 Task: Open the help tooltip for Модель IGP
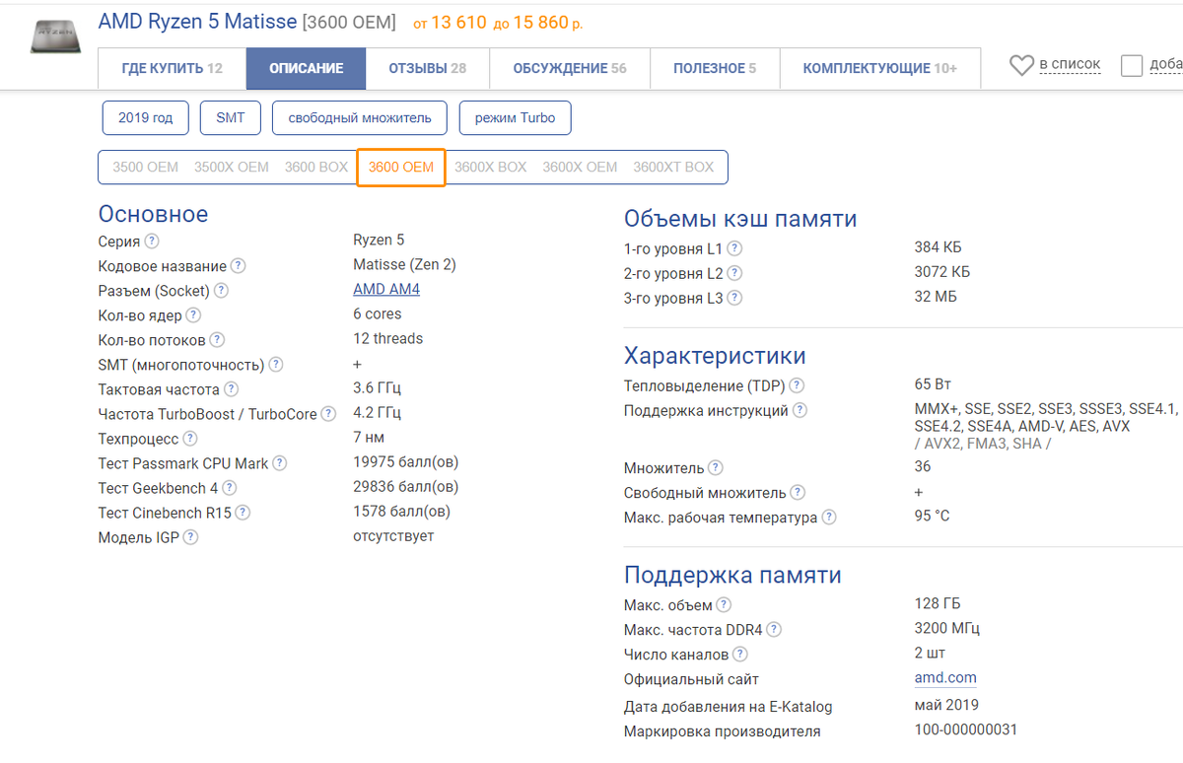(190, 537)
